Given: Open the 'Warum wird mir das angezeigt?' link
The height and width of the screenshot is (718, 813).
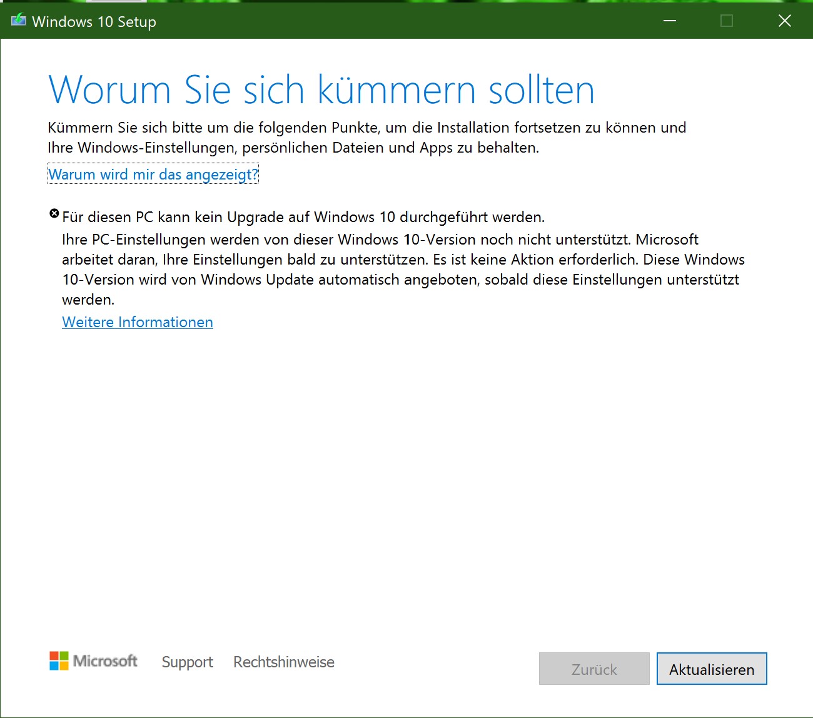Looking at the screenshot, I should [x=153, y=174].
